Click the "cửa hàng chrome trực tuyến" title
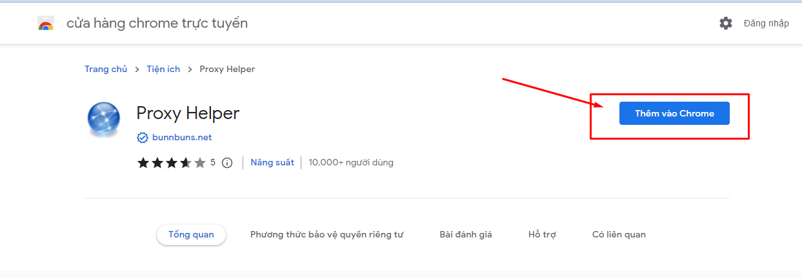 [x=157, y=23]
